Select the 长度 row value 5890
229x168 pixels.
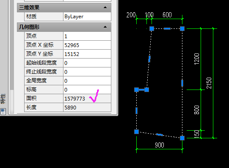point(87,107)
